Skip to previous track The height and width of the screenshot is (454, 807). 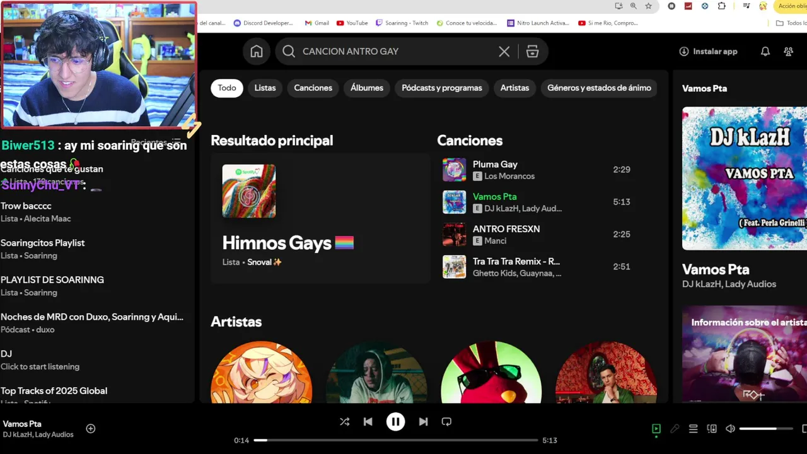(368, 422)
